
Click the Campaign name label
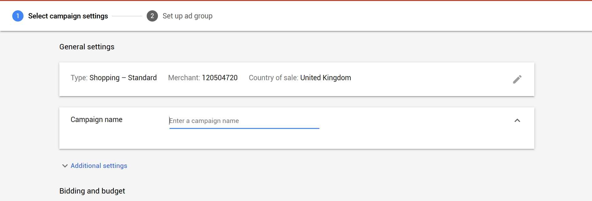coord(97,120)
